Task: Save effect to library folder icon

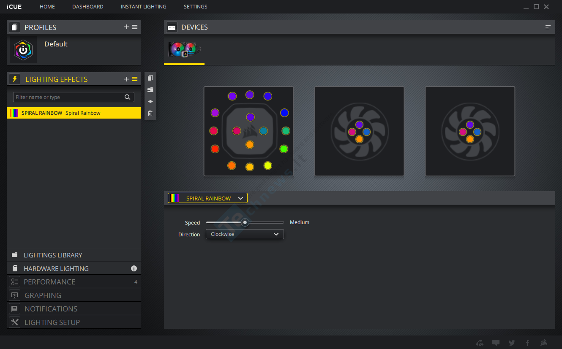Action: pyautogui.click(x=150, y=90)
